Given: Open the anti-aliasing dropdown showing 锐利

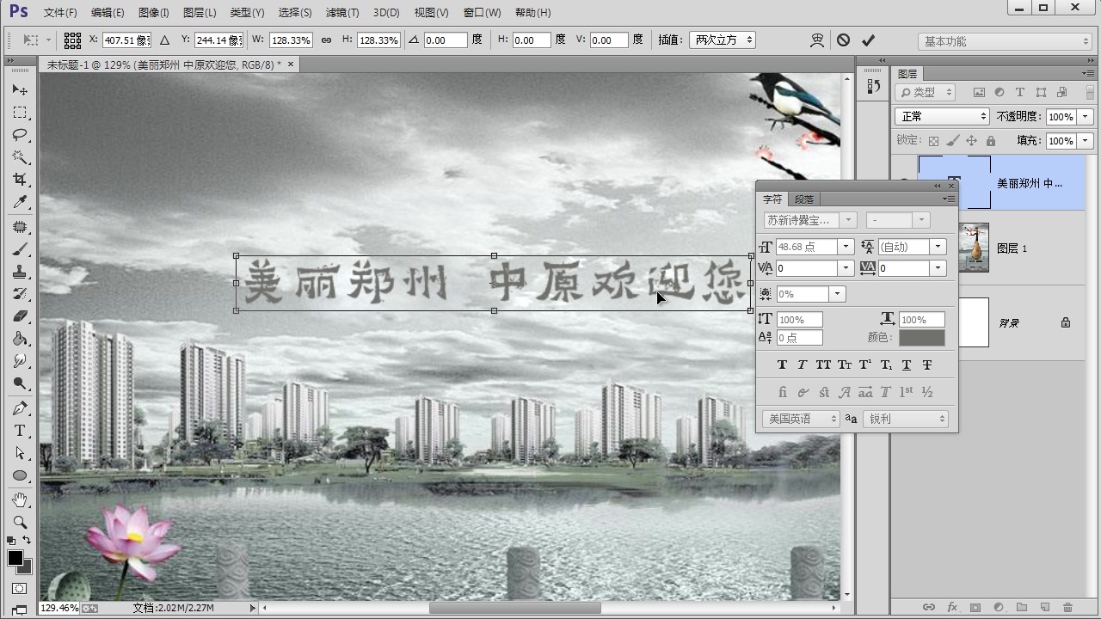Looking at the screenshot, I should point(905,419).
